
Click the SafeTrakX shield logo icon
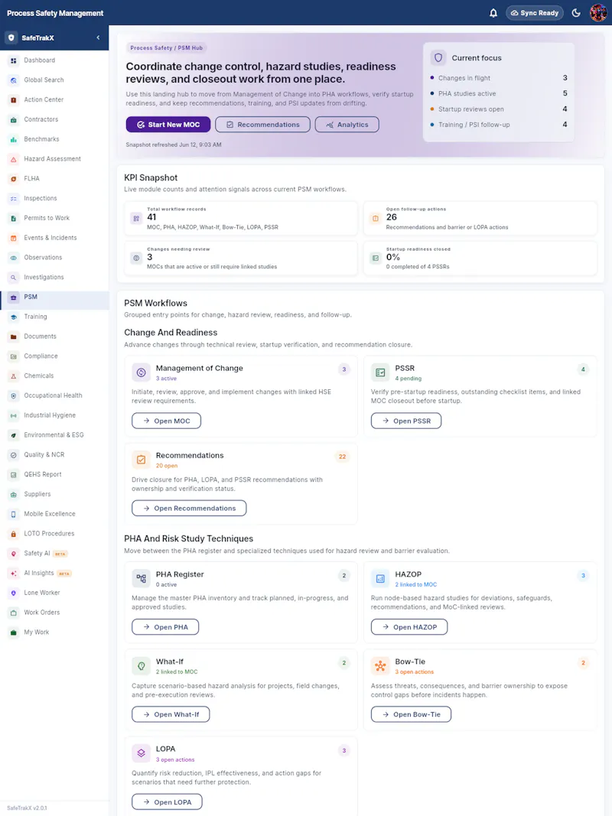[x=11, y=38]
